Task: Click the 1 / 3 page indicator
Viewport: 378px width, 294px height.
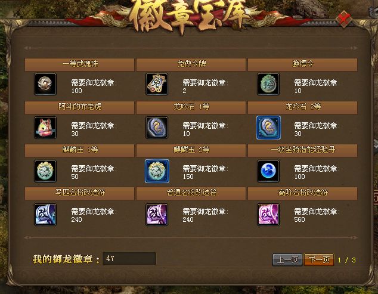Action: click(346, 260)
